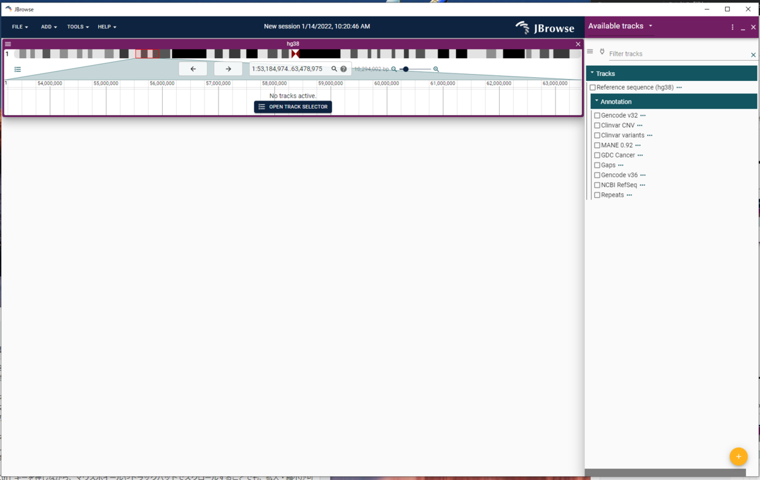760x480 pixels.
Task: Close the hg38 linear genome view
Action: (x=578, y=44)
